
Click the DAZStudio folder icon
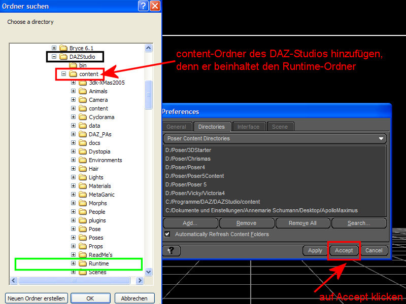click(x=63, y=57)
